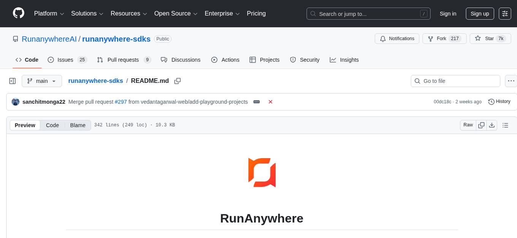Copy the README.md file path
Screen dimensions: 517x238
click(x=177, y=81)
